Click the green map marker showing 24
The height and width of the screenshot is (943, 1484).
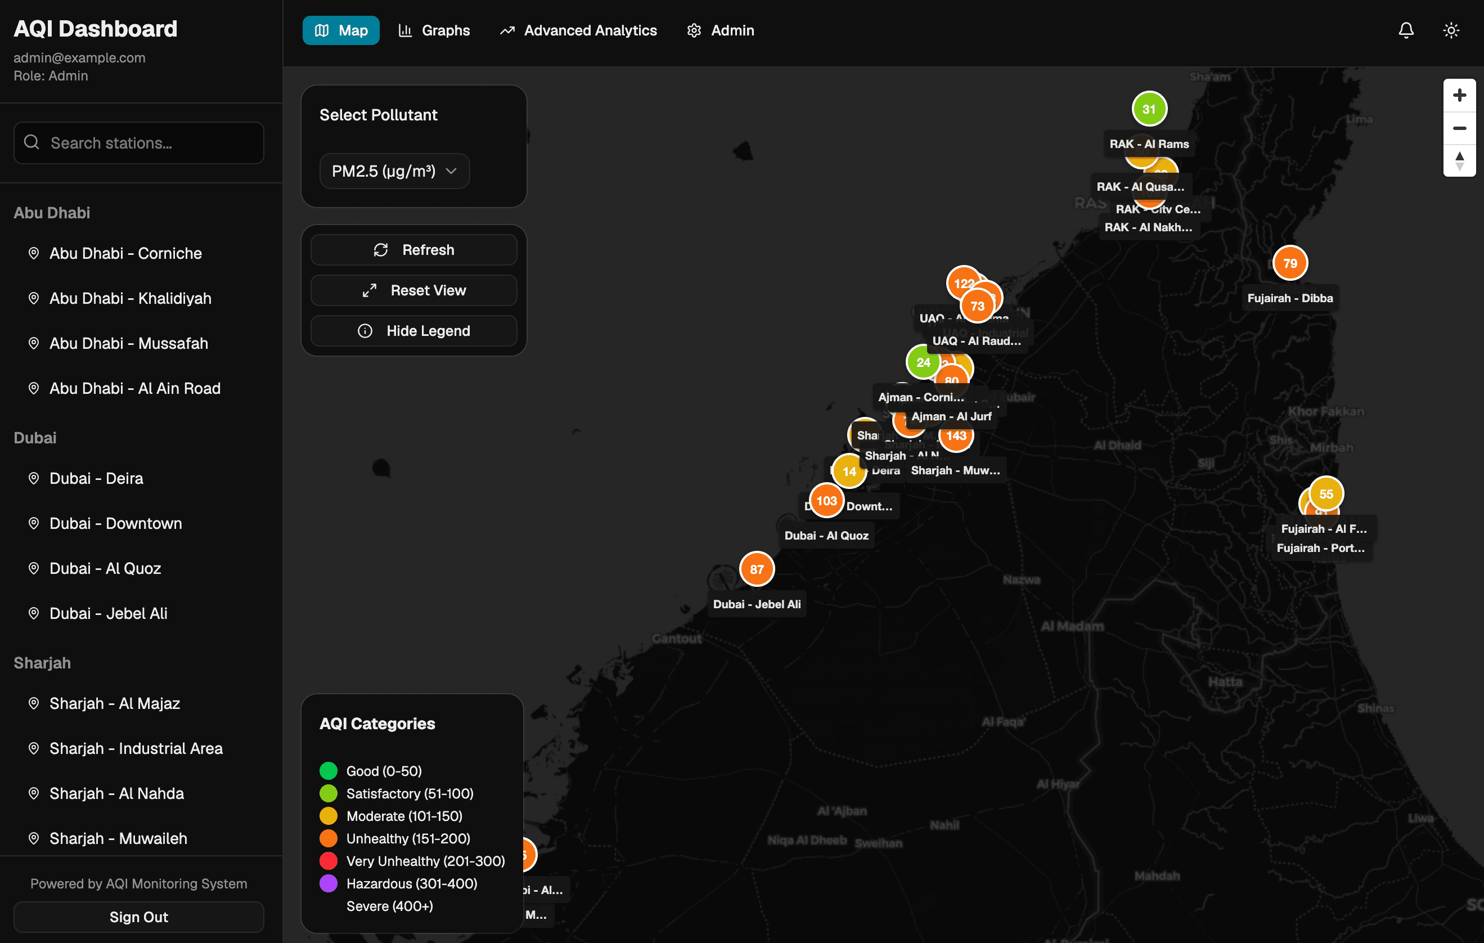(x=923, y=362)
